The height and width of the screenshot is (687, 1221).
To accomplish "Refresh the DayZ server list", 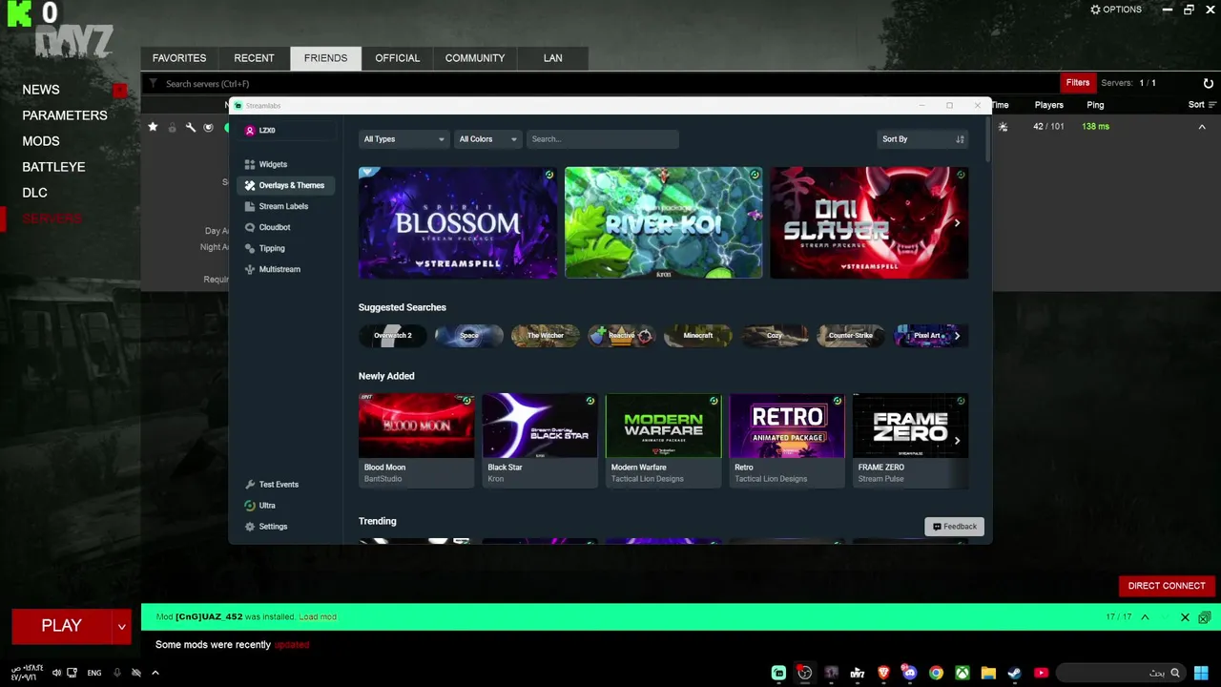I will (1209, 84).
